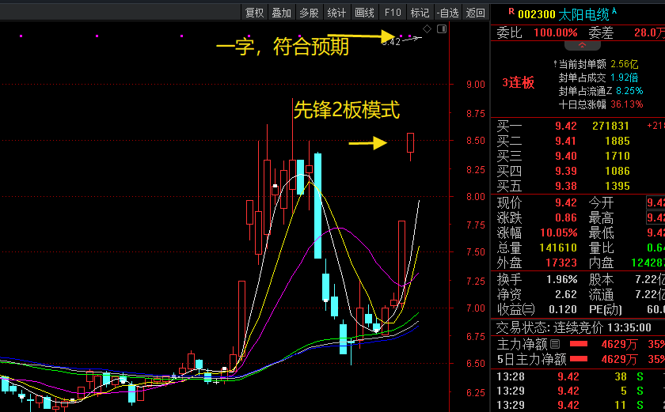665x412 pixels.
Task: Select the 买四 price 9.39
Action: coord(566,171)
